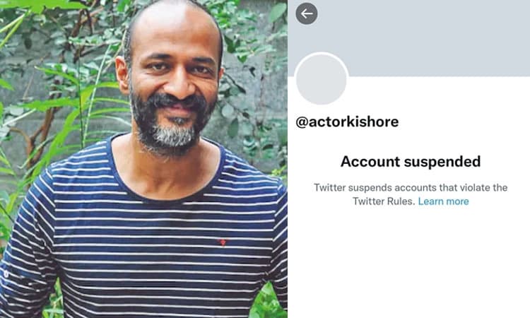Click the white button on the shirt sleeve
The width and height of the screenshot is (530, 318).
(x=6, y=274)
